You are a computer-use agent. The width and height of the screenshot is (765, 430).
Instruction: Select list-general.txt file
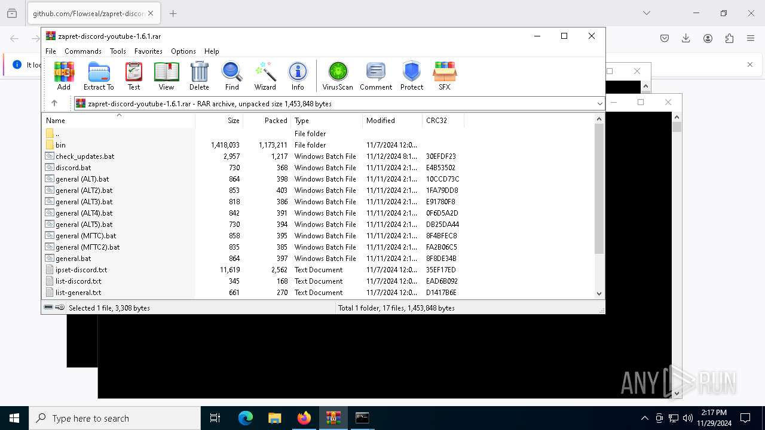tap(318, 293)
